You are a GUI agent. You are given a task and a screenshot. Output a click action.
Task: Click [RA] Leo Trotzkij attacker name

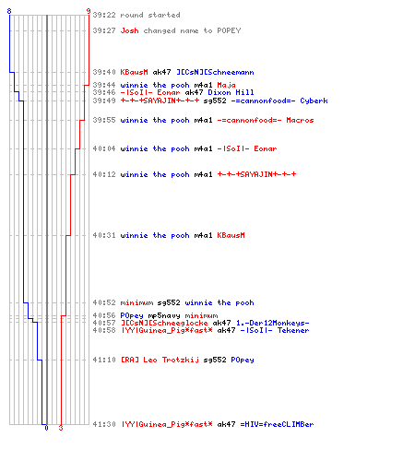point(160,360)
